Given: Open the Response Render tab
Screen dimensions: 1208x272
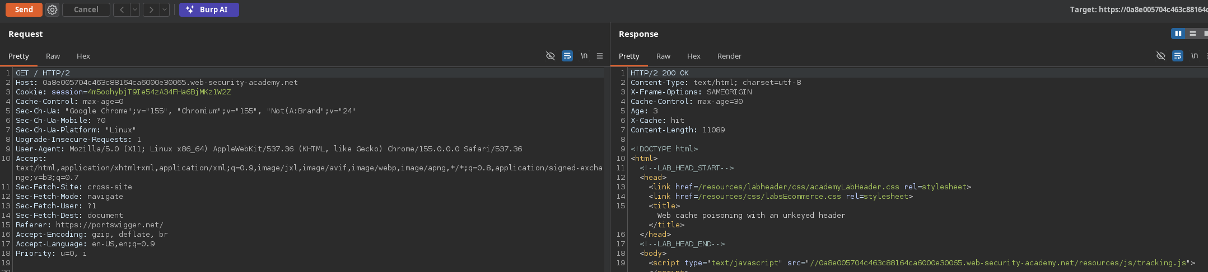Looking at the screenshot, I should (x=729, y=56).
